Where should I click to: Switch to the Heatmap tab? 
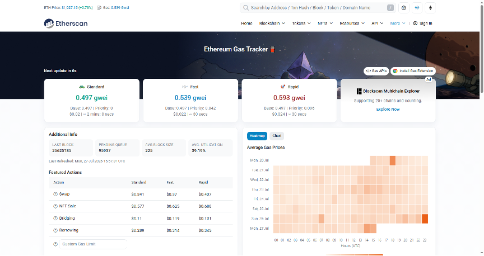(x=257, y=136)
